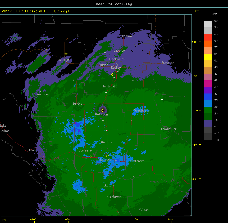
Task: Click the RedDeer city label
Action: (117, 67)
